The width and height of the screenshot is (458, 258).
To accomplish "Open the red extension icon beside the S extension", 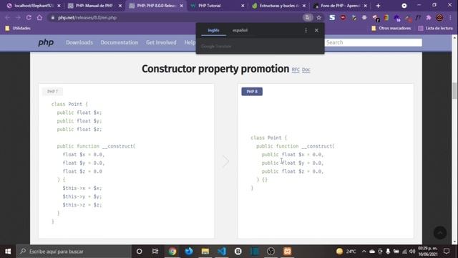I will (343, 17).
